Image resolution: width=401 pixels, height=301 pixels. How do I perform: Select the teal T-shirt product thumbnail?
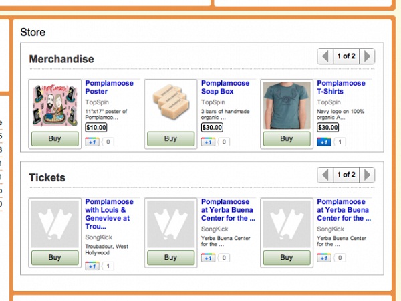tap(287, 106)
